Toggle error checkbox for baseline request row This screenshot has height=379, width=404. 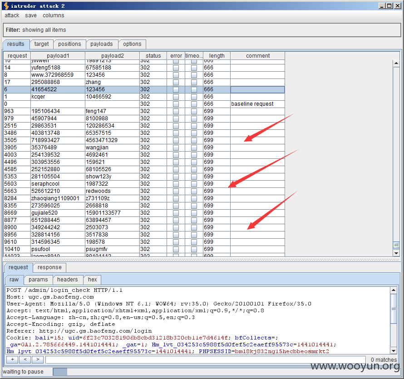(176, 104)
